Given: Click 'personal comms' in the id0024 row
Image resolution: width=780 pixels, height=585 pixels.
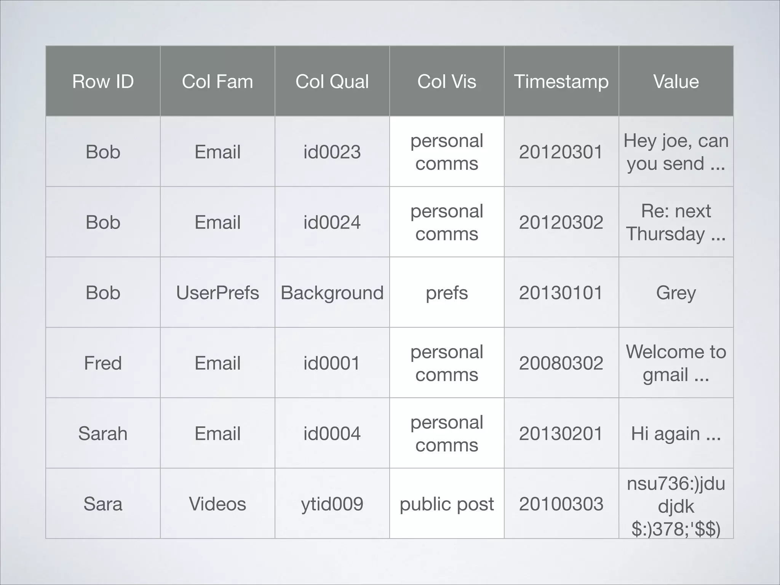Looking at the screenshot, I should point(447,222).
